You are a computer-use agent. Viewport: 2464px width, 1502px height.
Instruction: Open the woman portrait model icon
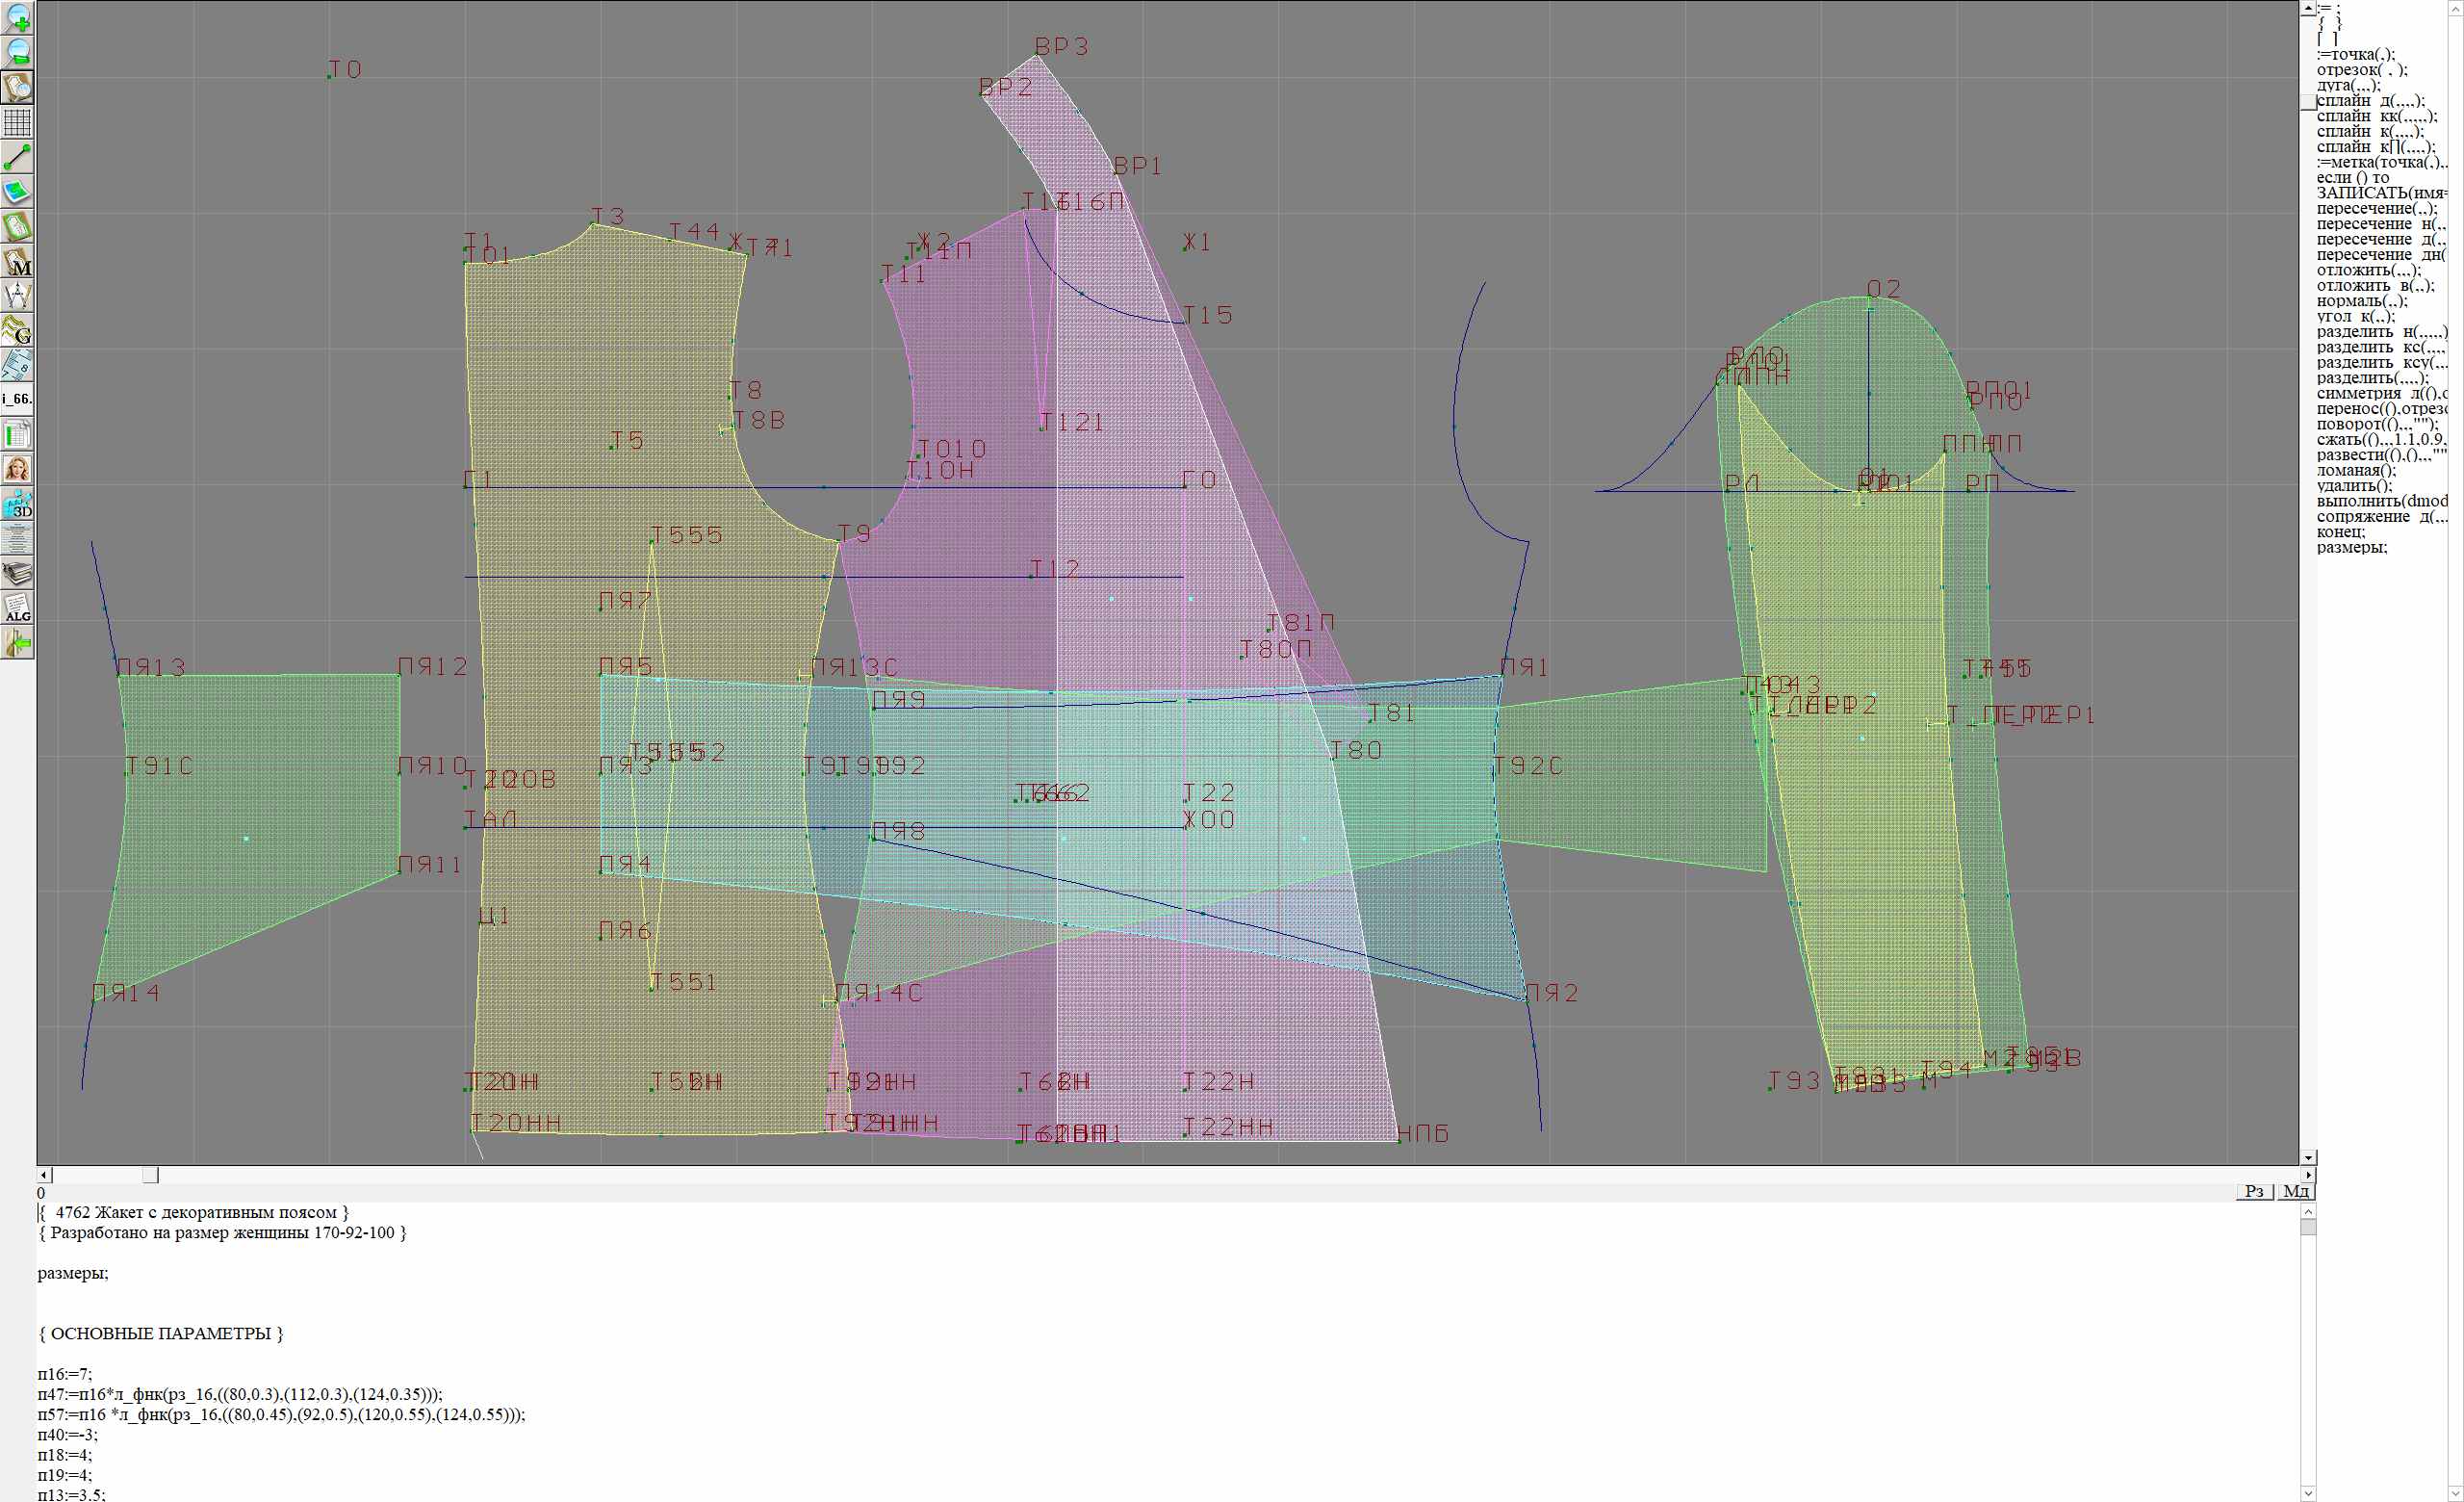[17, 469]
